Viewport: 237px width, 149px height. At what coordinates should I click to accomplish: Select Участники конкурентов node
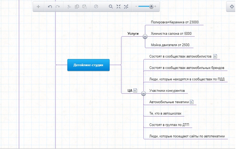[167, 91]
